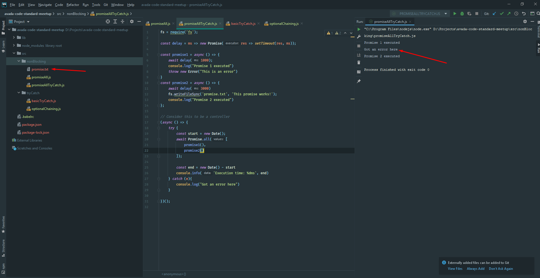Pin the Run tab
Screen dimensions: 540x278
tap(359, 81)
